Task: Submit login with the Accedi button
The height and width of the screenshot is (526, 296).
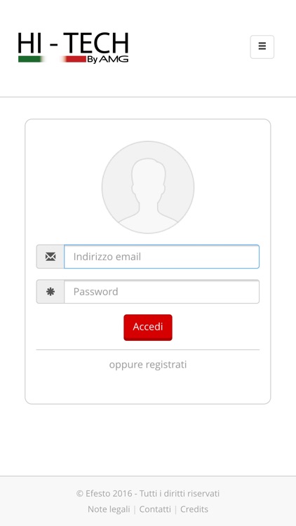Action: pos(148,328)
